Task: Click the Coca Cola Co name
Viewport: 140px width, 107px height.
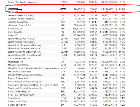Action: point(15,32)
